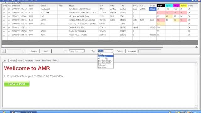Click the RICOH Aficio MP 2550 cell
Image resolution: width=201 pixels, height=113 pixels.
84,35
